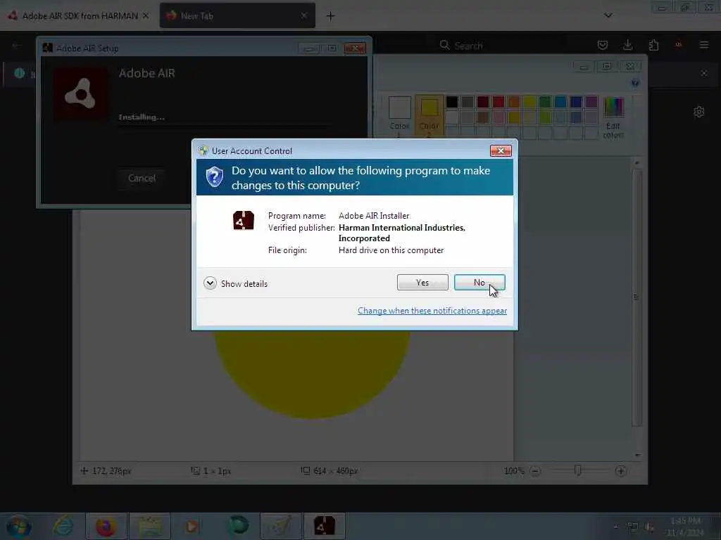Screen dimensions: 721x540
Task: Close the User Account Control dialog
Action: pos(501,150)
